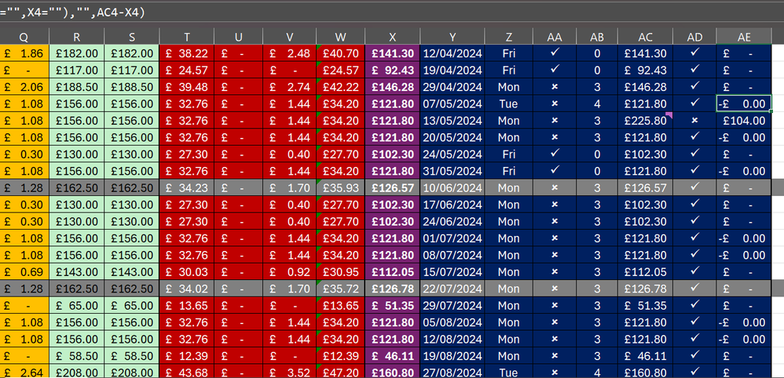
Task: Select the date cell 20/05/2024
Action: pyautogui.click(x=452, y=137)
